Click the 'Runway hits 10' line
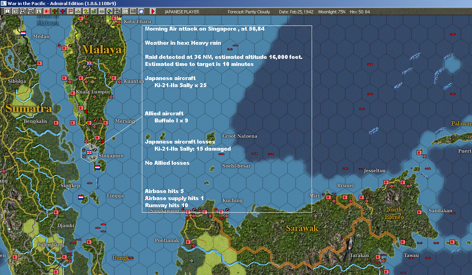 click(x=166, y=205)
